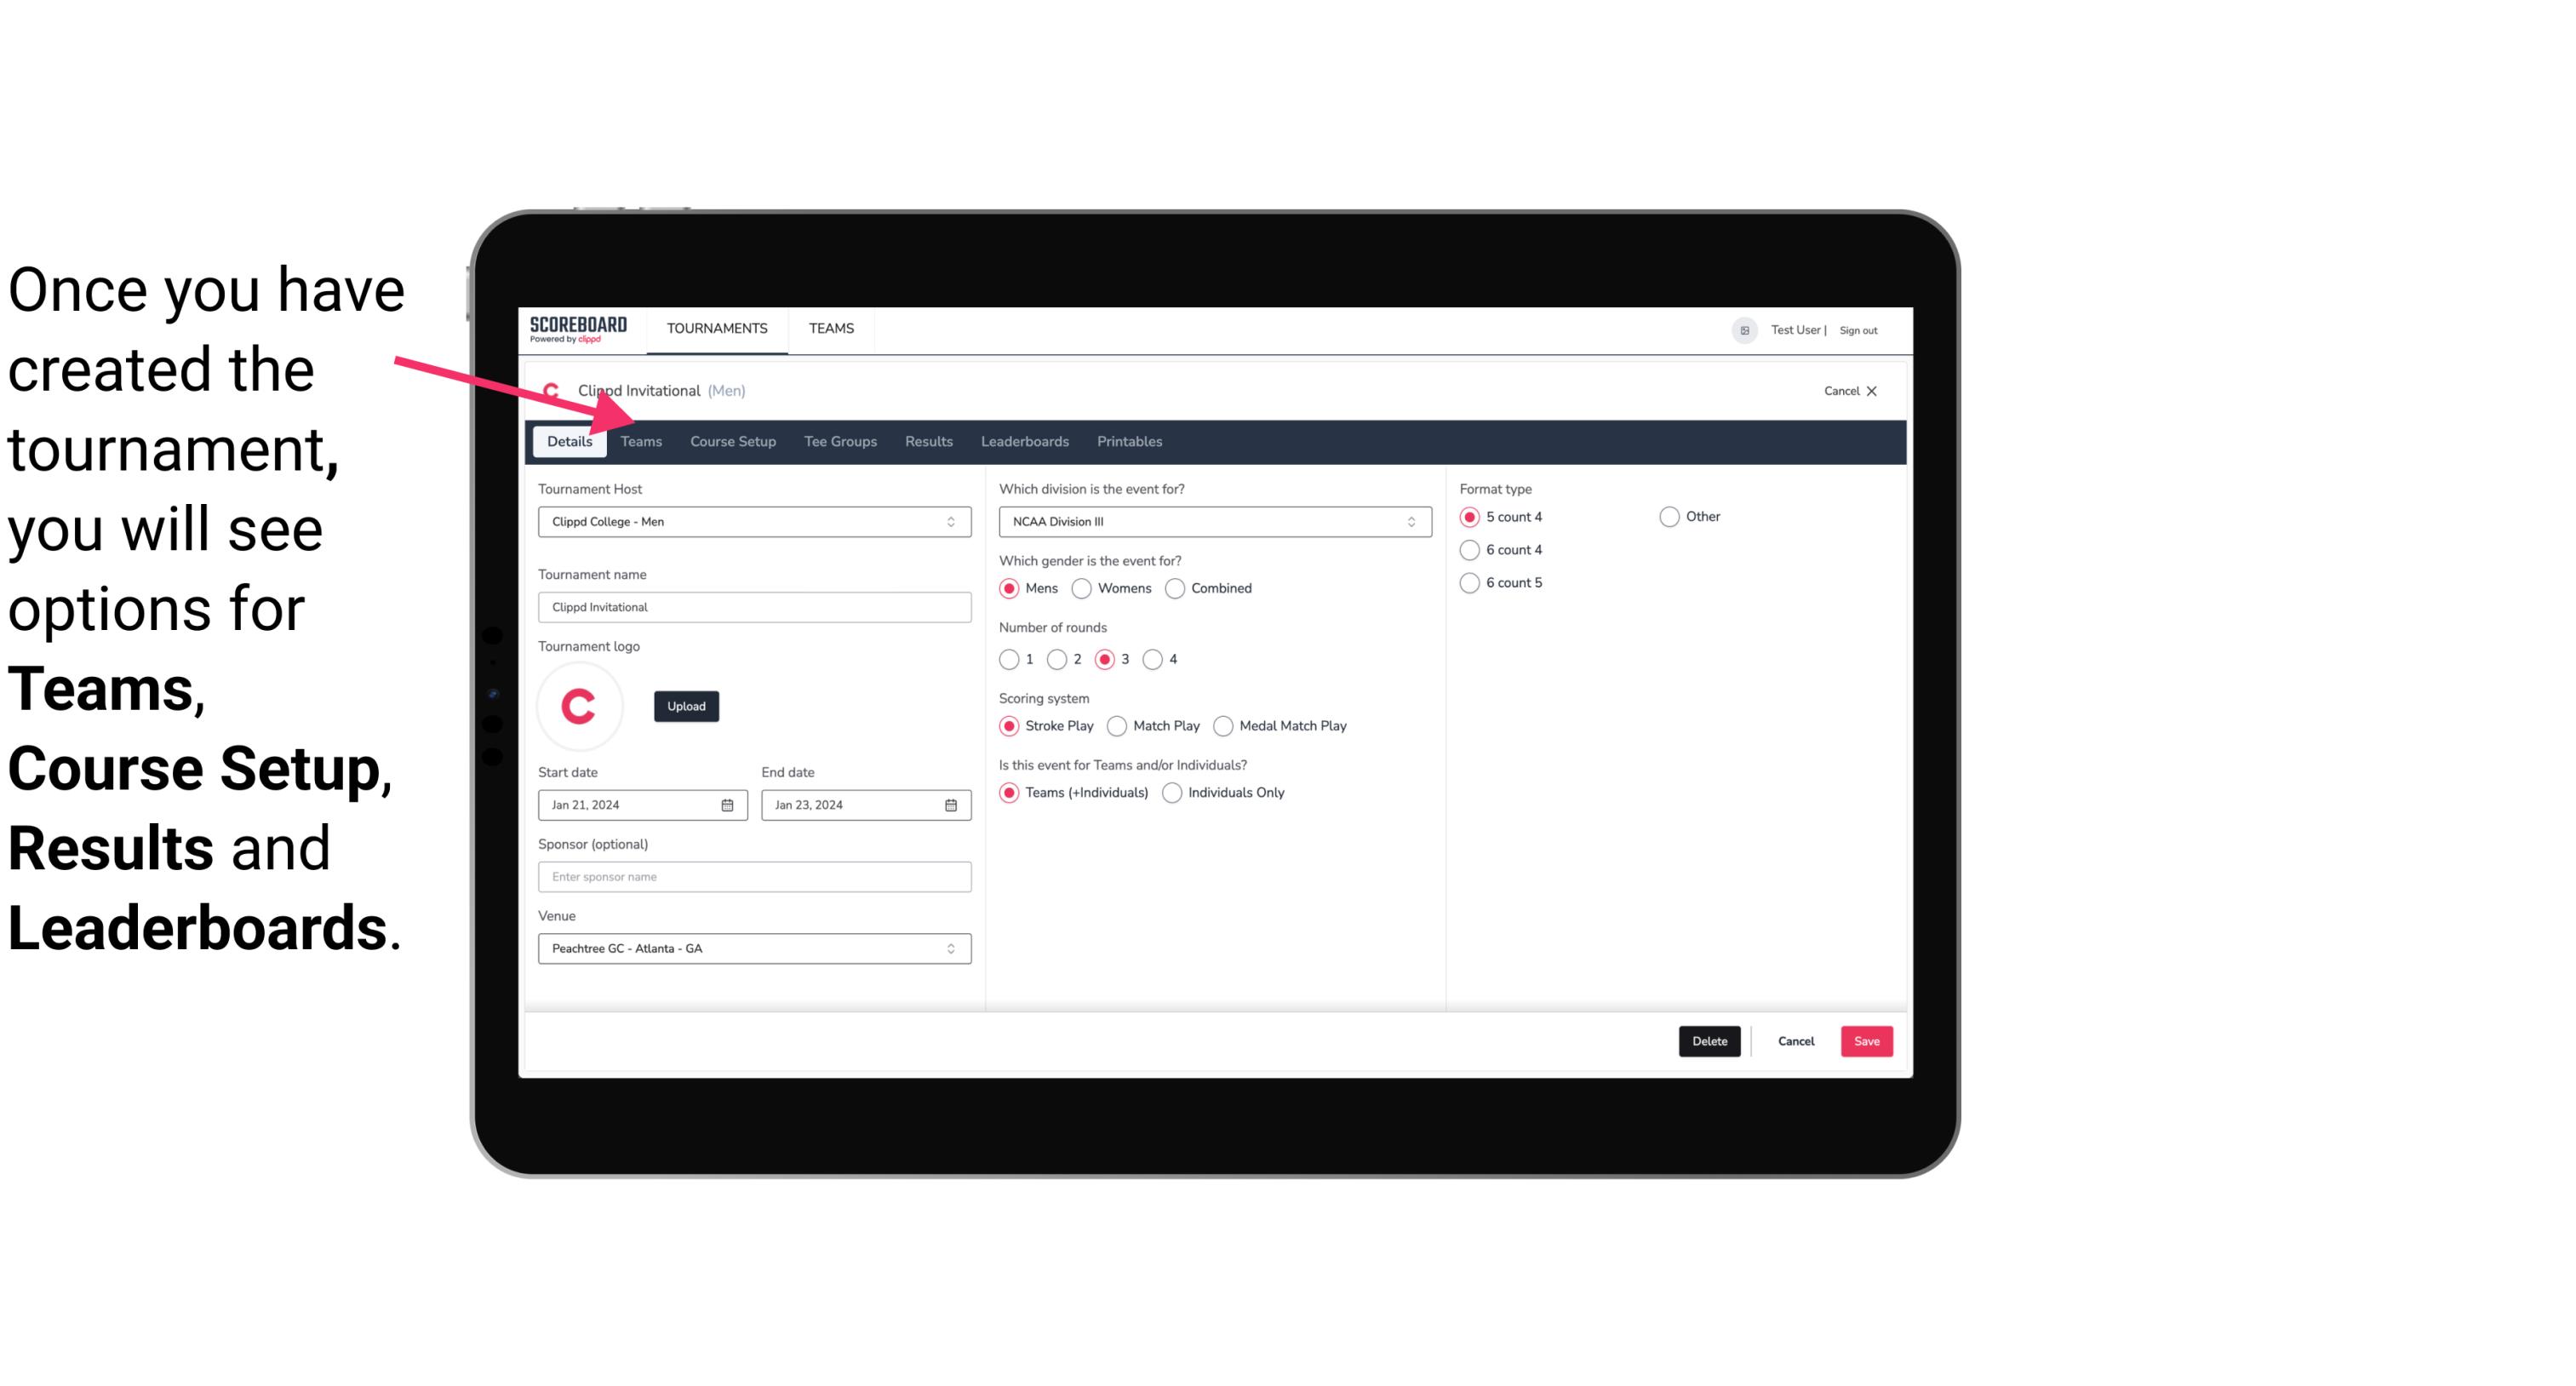Select Womens gender radio button
Screen dimensions: 2576x1386
pyautogui.click(x=1080, y=587)
